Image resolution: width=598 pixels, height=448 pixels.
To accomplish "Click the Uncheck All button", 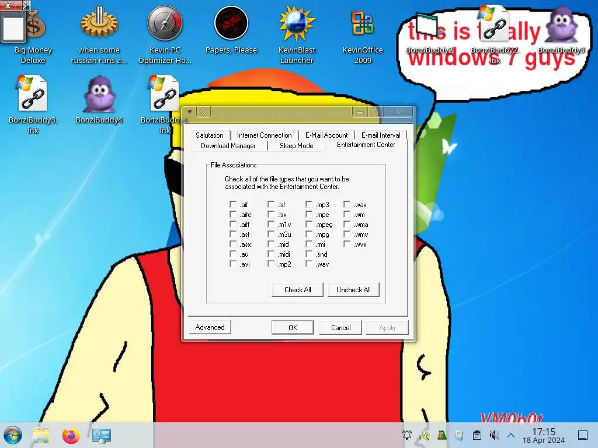I will click(353, 290).
